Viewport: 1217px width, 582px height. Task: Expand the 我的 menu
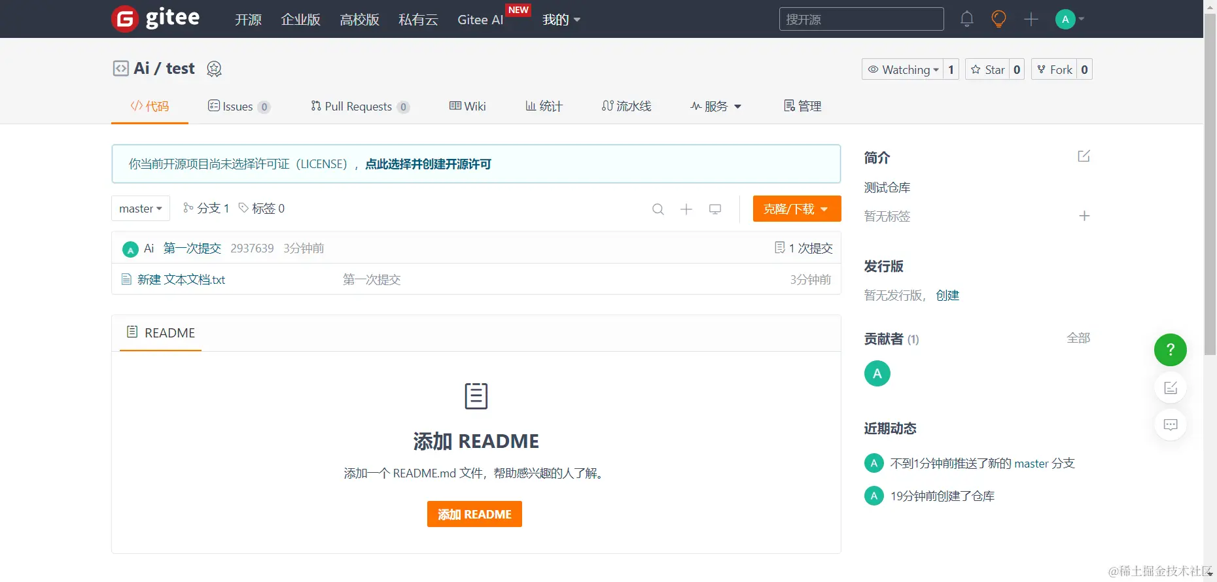[561, 20]
